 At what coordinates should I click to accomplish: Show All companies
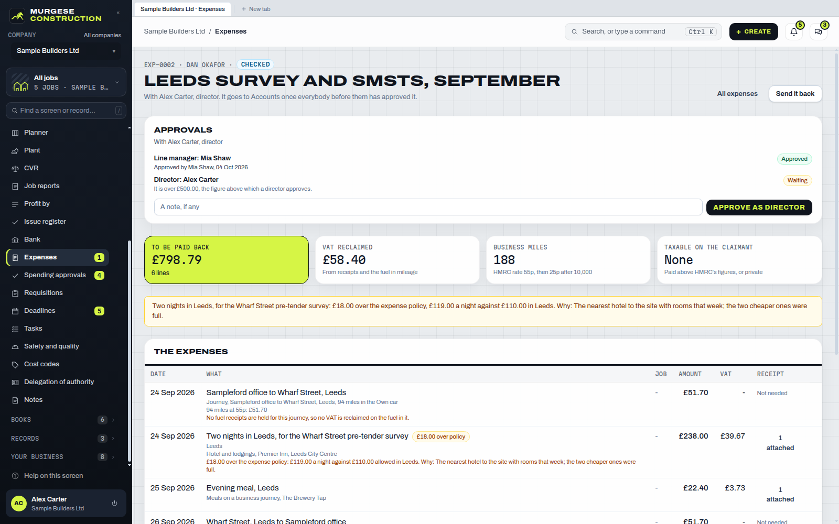pyautogui.click(x=102, y=35)
